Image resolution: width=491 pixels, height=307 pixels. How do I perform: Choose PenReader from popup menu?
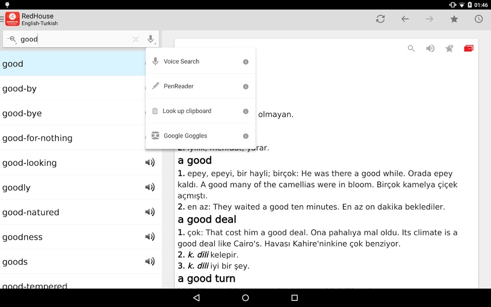pos(200,86)
